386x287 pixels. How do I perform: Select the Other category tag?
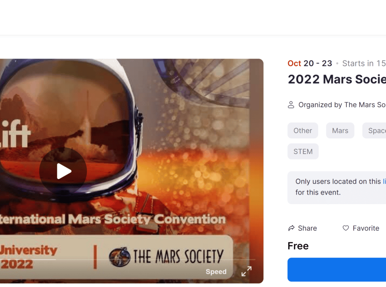[x=303, y=131]
